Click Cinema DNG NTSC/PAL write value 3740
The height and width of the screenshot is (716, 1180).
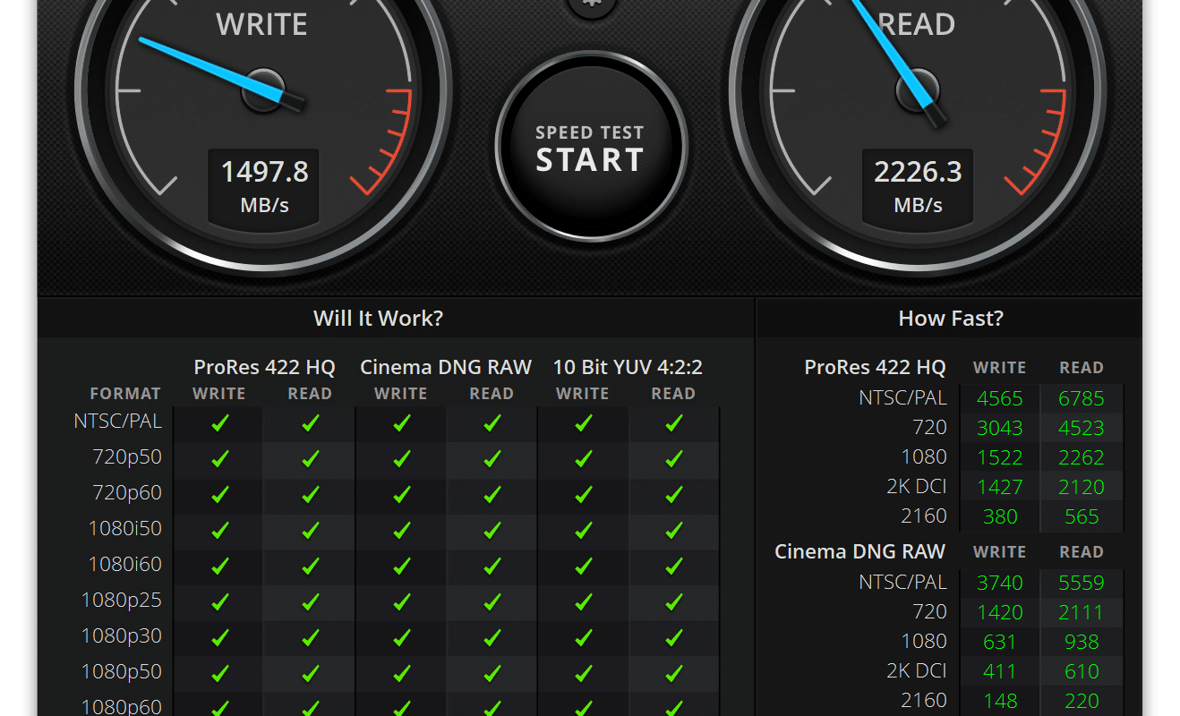point(1000,583)
